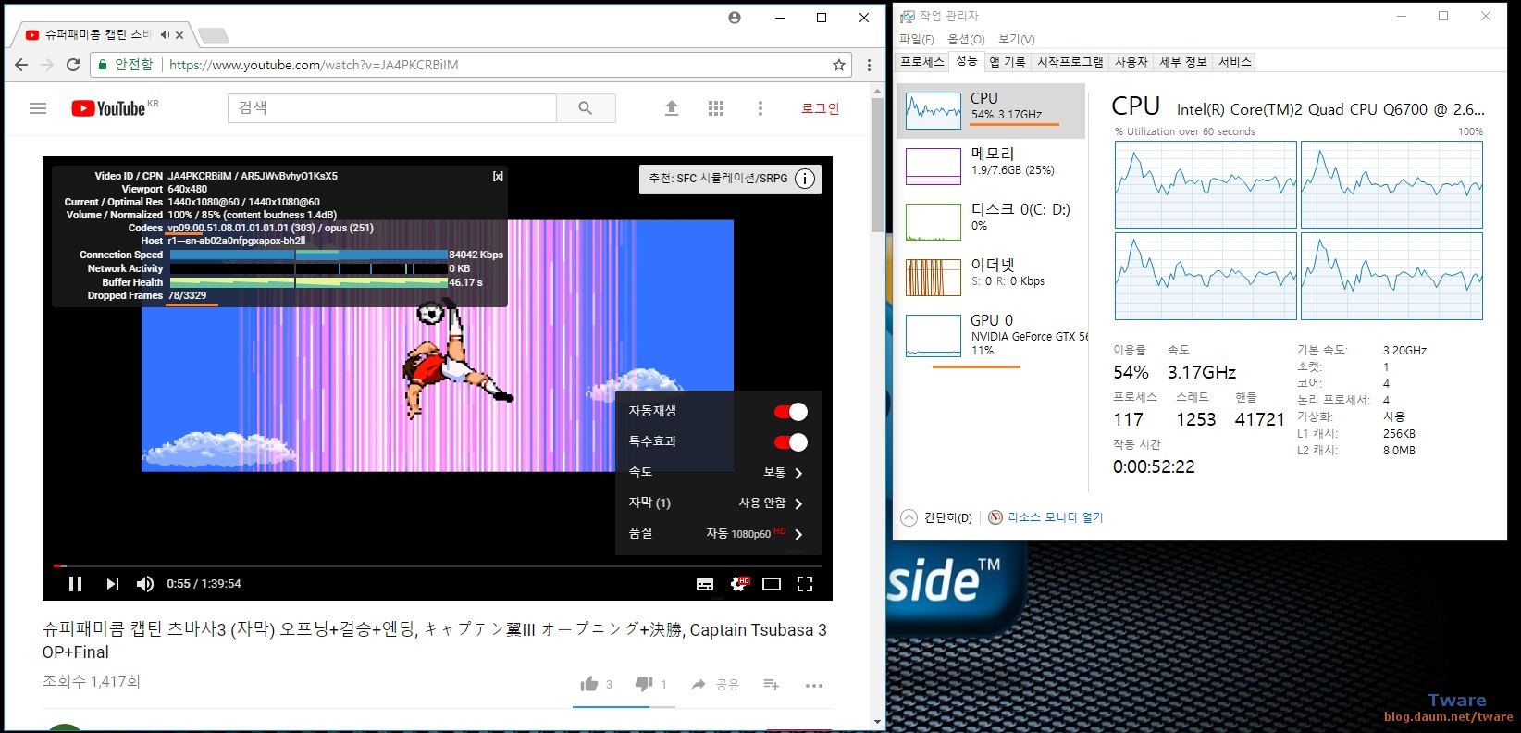Switch to 시작프로그램 tab
1521x733 pixels.
[x=1070, y=62]
